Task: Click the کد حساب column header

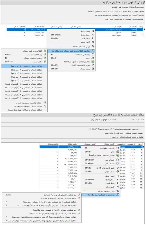Action: (129, 27)
